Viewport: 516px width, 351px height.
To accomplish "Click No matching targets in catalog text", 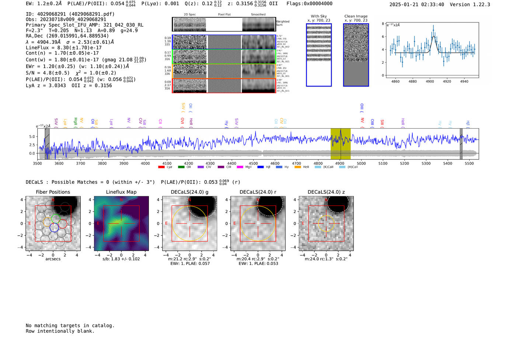I will click(x=70, y=326).
